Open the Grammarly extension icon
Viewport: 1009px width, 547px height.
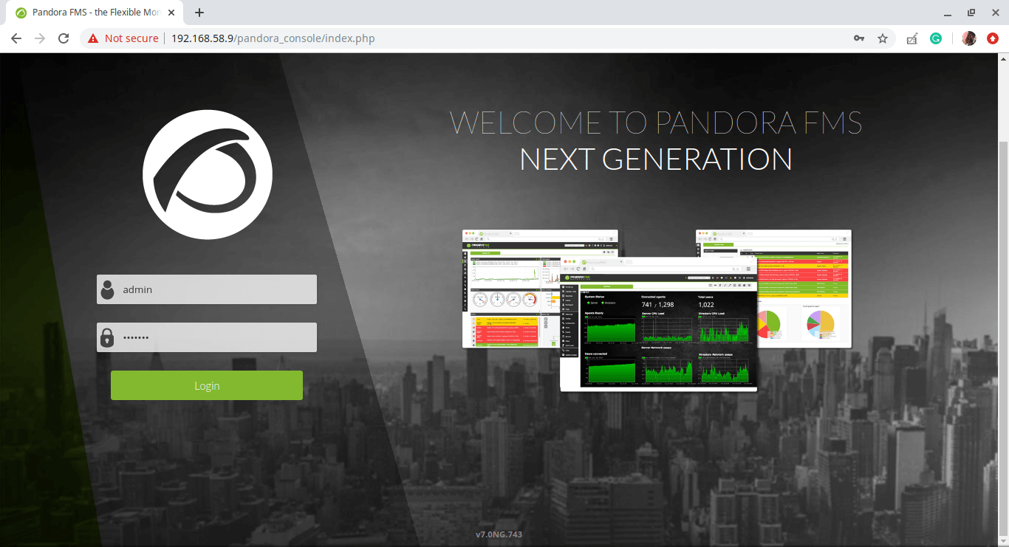tap(936, 38)
